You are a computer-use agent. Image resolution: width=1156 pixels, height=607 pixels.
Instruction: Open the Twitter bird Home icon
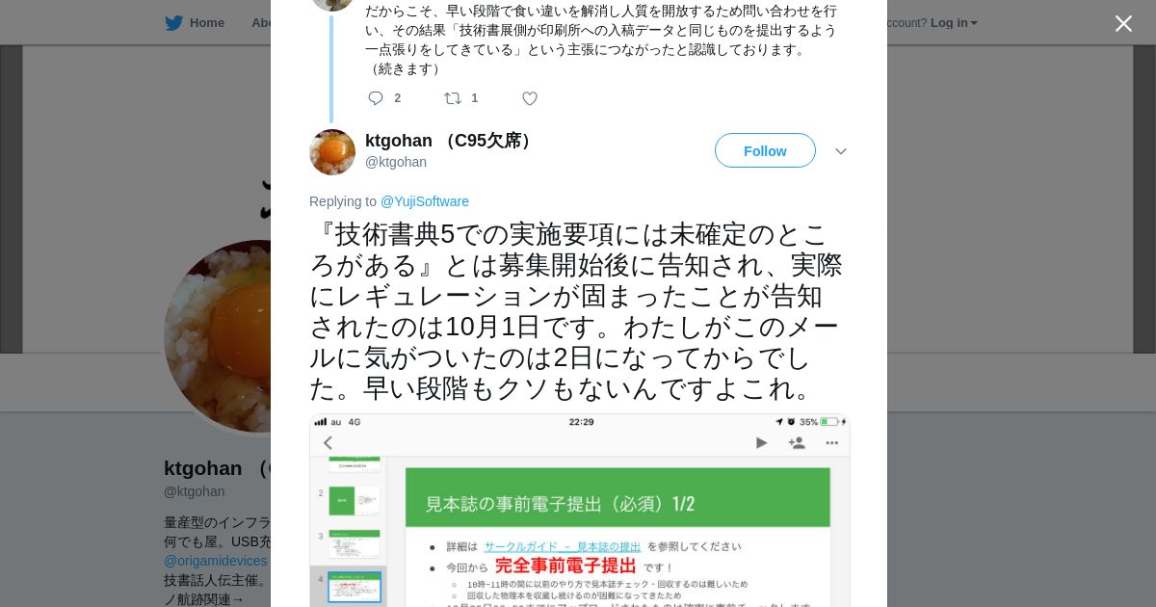click(x=173, y=23)
